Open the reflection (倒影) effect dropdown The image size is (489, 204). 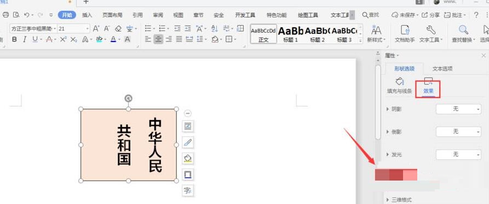click(458, 131)
